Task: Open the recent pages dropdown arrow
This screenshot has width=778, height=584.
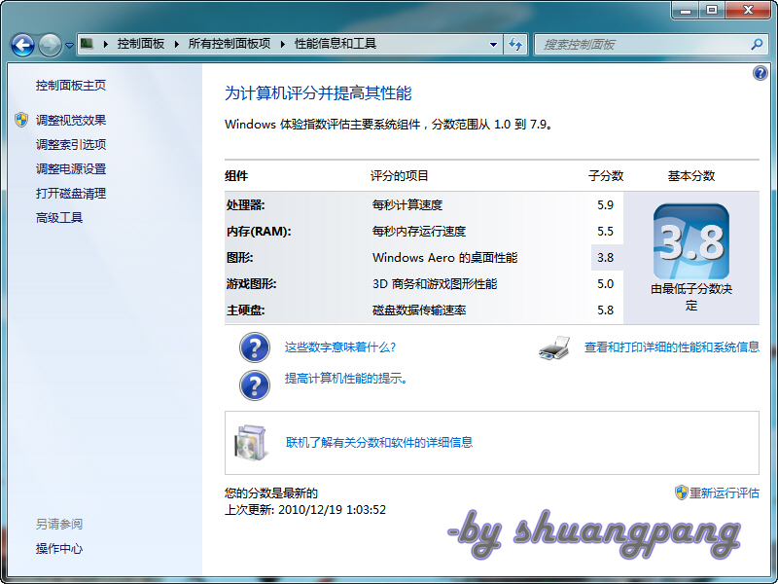Action: click(69, 46)
